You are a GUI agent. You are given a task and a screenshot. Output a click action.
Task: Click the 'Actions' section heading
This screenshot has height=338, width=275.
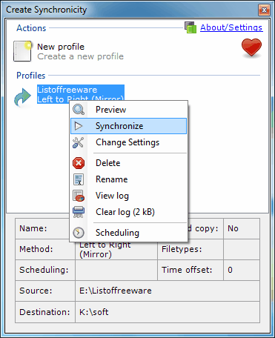click(x=31, y=28)
